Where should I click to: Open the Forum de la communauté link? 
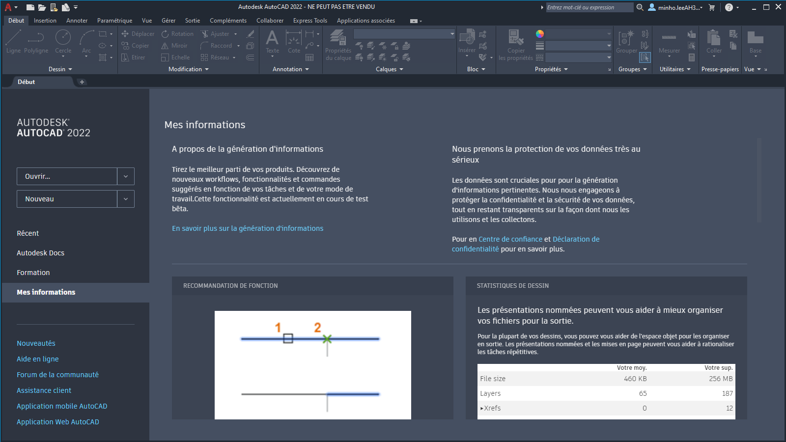57,375
